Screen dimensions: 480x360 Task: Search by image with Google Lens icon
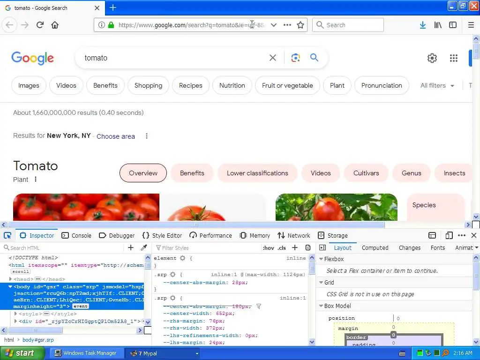tap(295, 58)
